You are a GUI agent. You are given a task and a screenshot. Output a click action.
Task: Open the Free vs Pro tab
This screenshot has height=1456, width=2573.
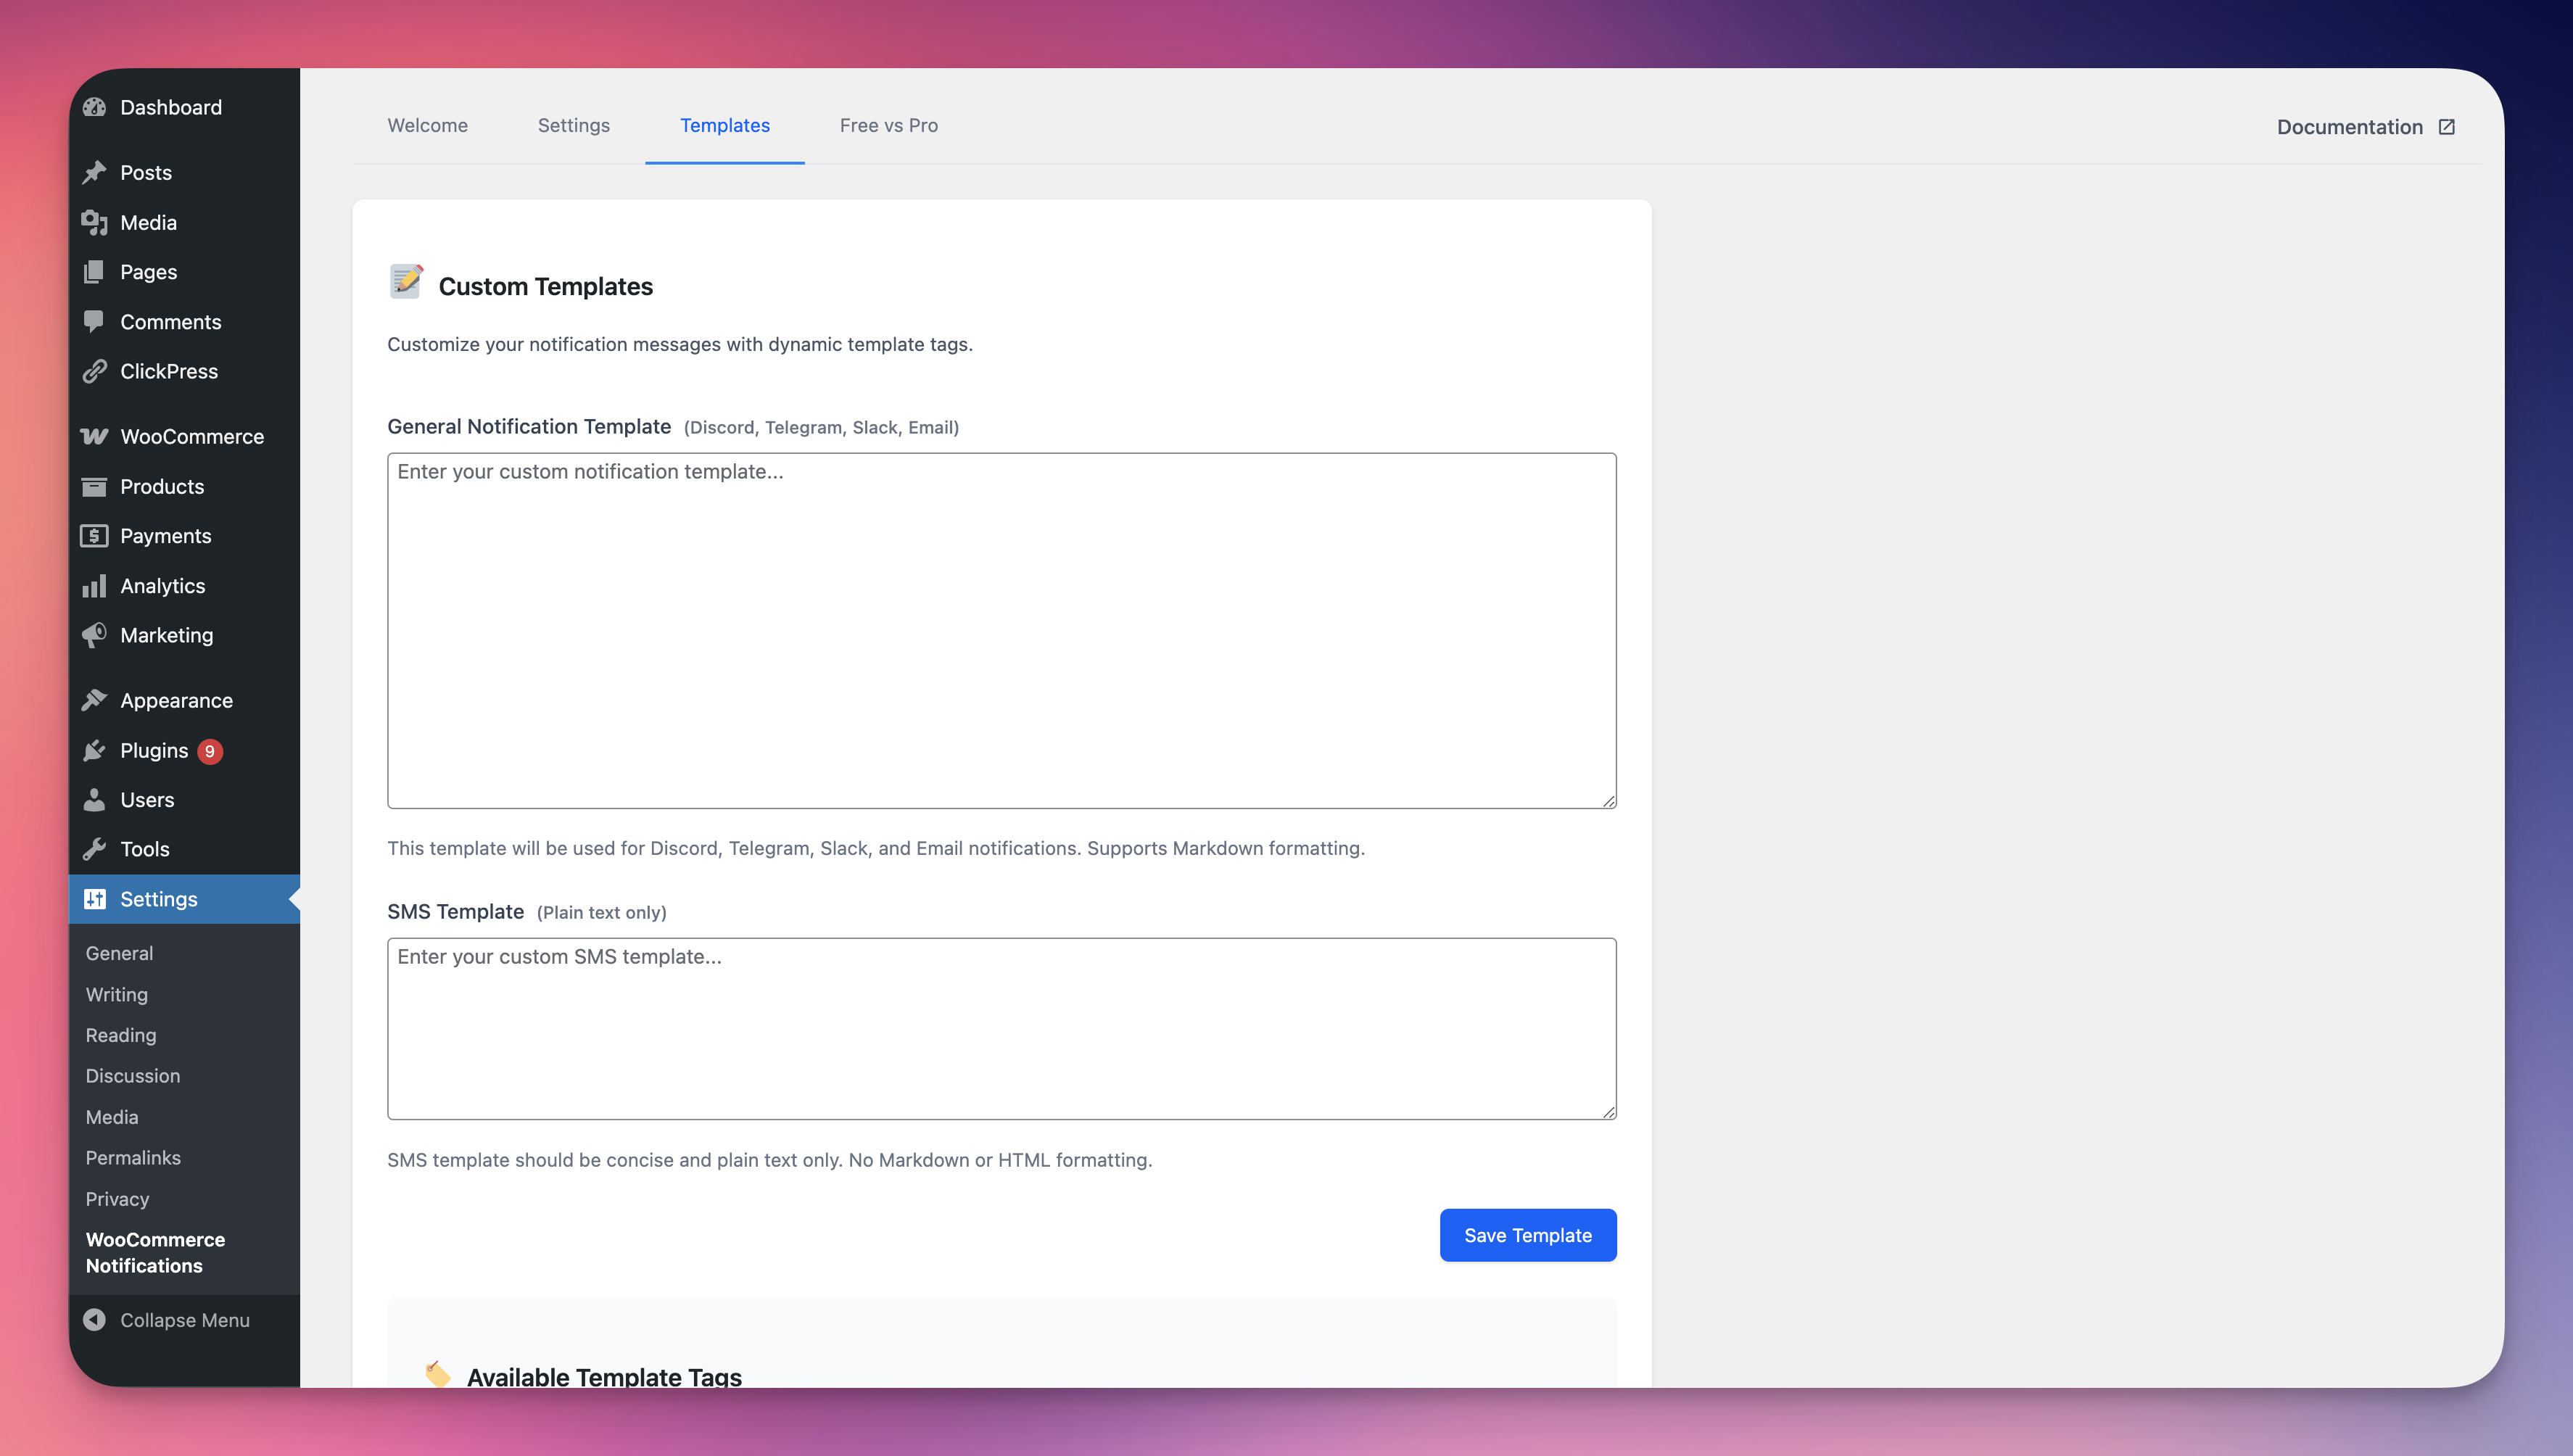(x=888, y=125)
